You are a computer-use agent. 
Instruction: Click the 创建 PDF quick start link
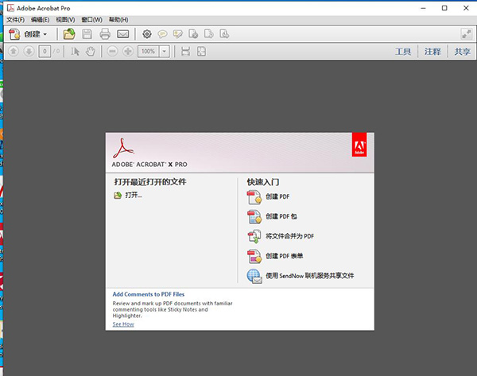tap(277, 197)
